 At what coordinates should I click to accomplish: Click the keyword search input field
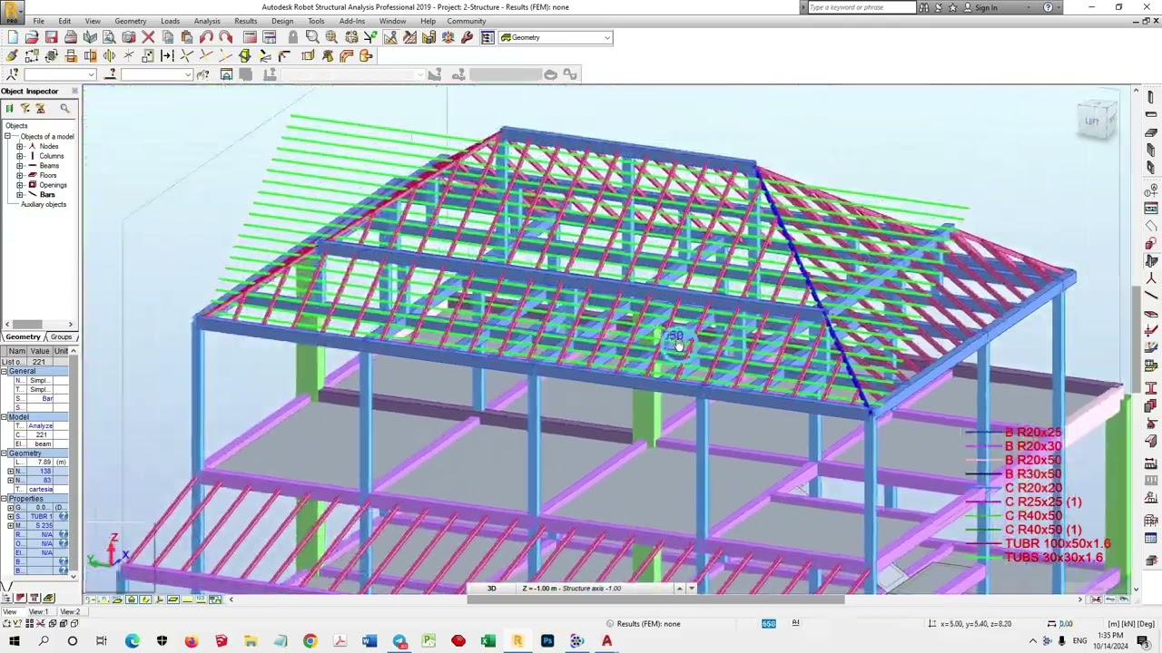pyautogui.click(x=861, y=7)
